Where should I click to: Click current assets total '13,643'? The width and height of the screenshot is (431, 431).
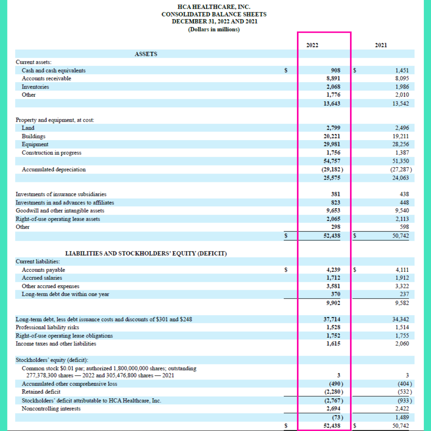332,104
